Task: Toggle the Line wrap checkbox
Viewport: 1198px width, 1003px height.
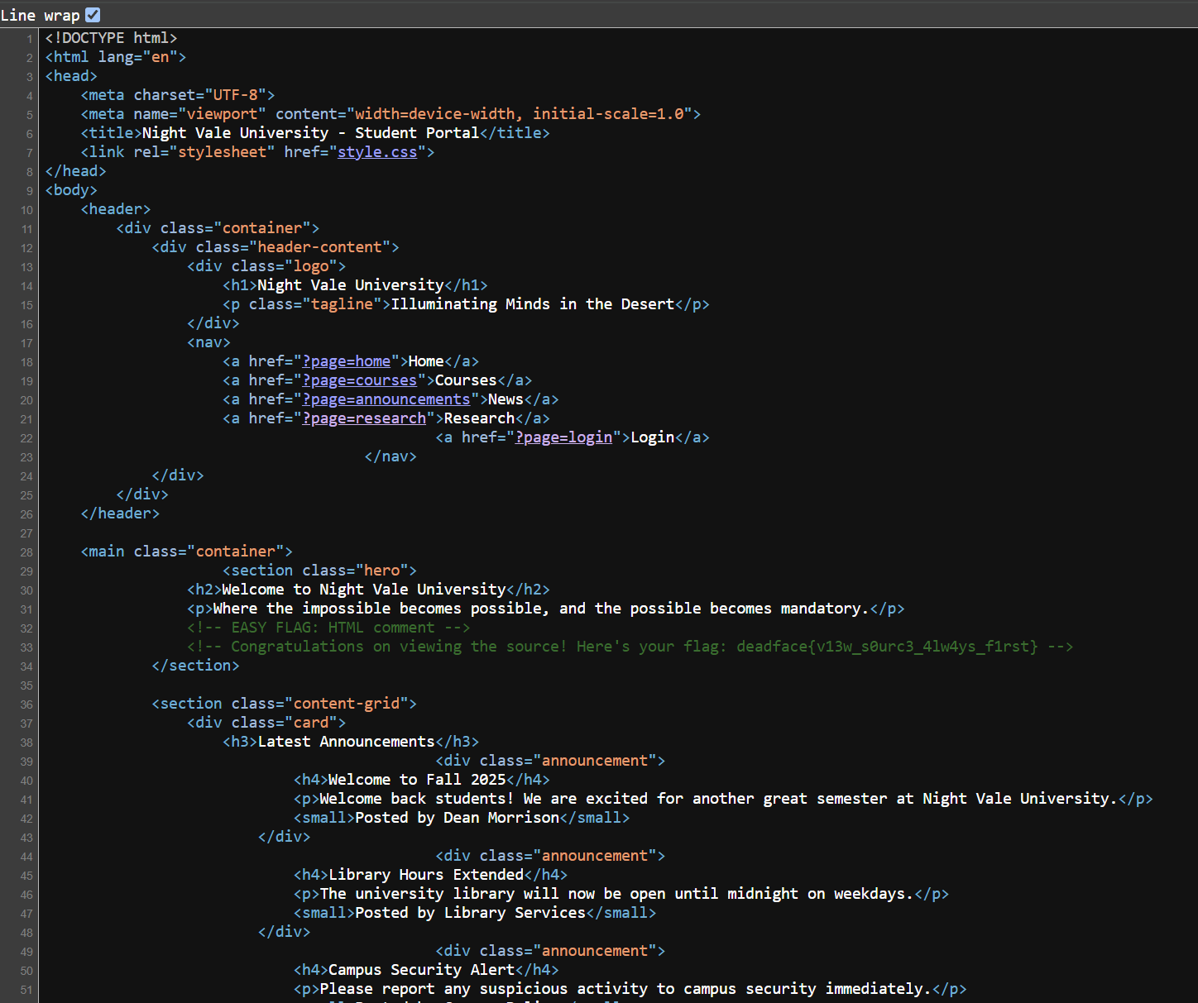Action: [x=92, y=14]
